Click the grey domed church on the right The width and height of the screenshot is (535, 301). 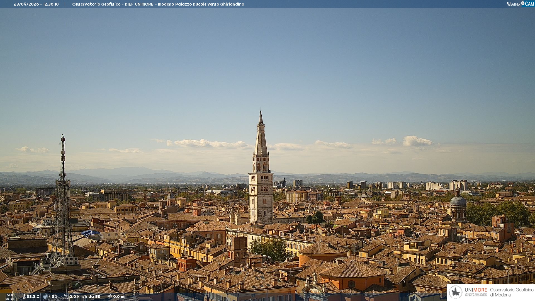[458, 205]
